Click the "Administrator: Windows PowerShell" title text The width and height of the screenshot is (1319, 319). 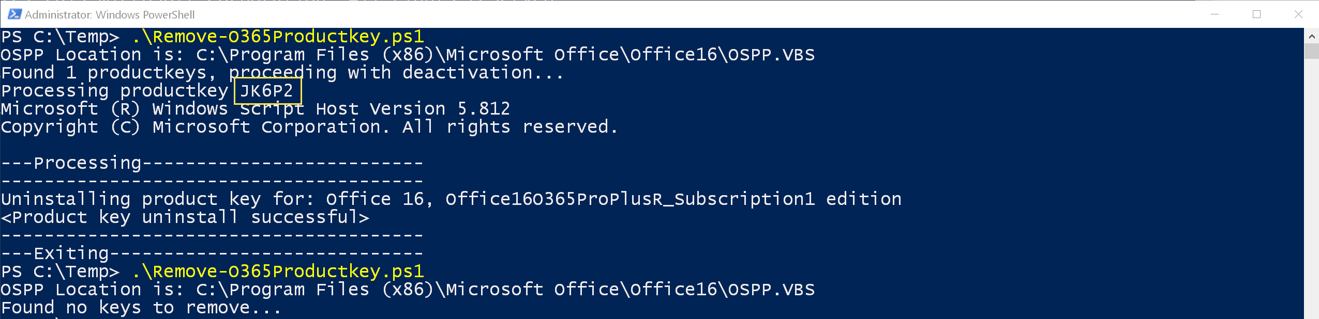[x=110, y=15]
